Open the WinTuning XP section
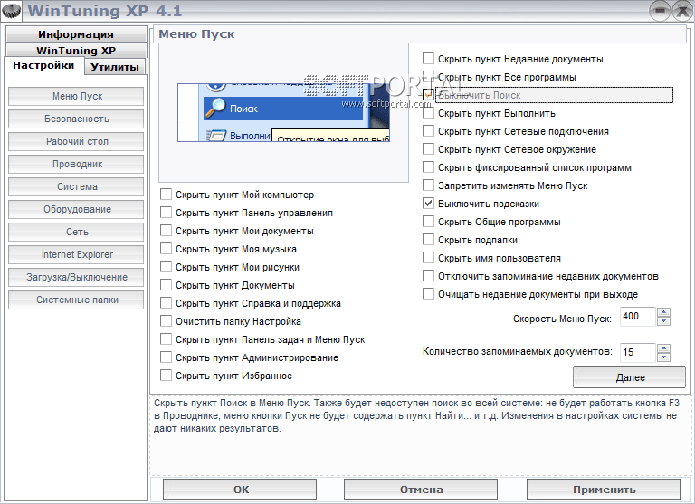The image size is (695, 504). (76, 50)
